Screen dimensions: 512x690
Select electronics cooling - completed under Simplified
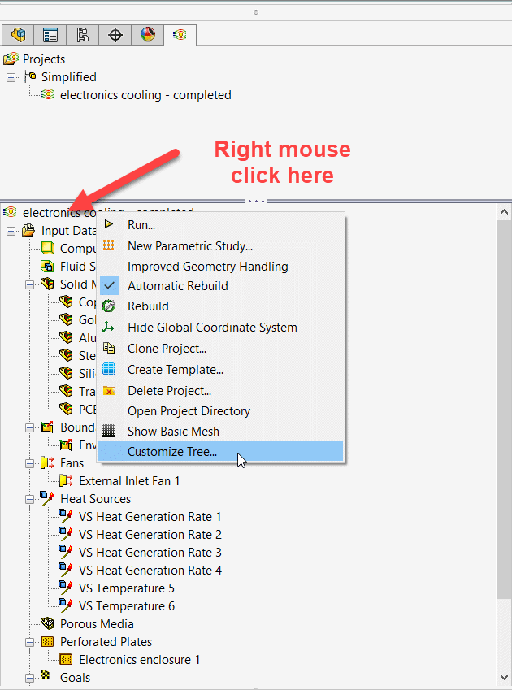pos(145,95)
